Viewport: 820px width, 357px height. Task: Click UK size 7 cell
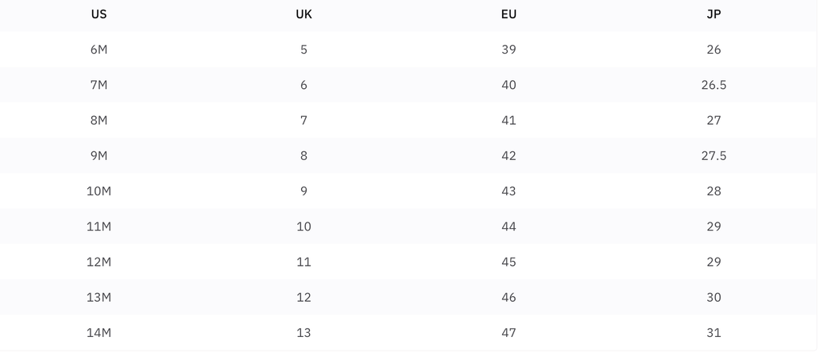303,120
